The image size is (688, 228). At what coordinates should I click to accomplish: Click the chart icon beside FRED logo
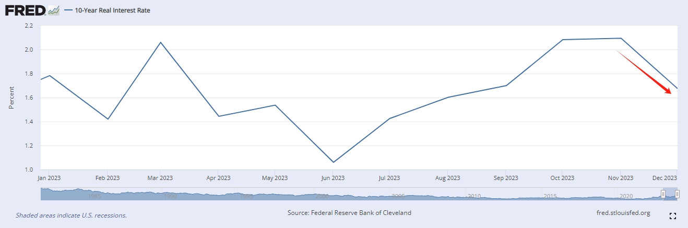tap(54, 10)
